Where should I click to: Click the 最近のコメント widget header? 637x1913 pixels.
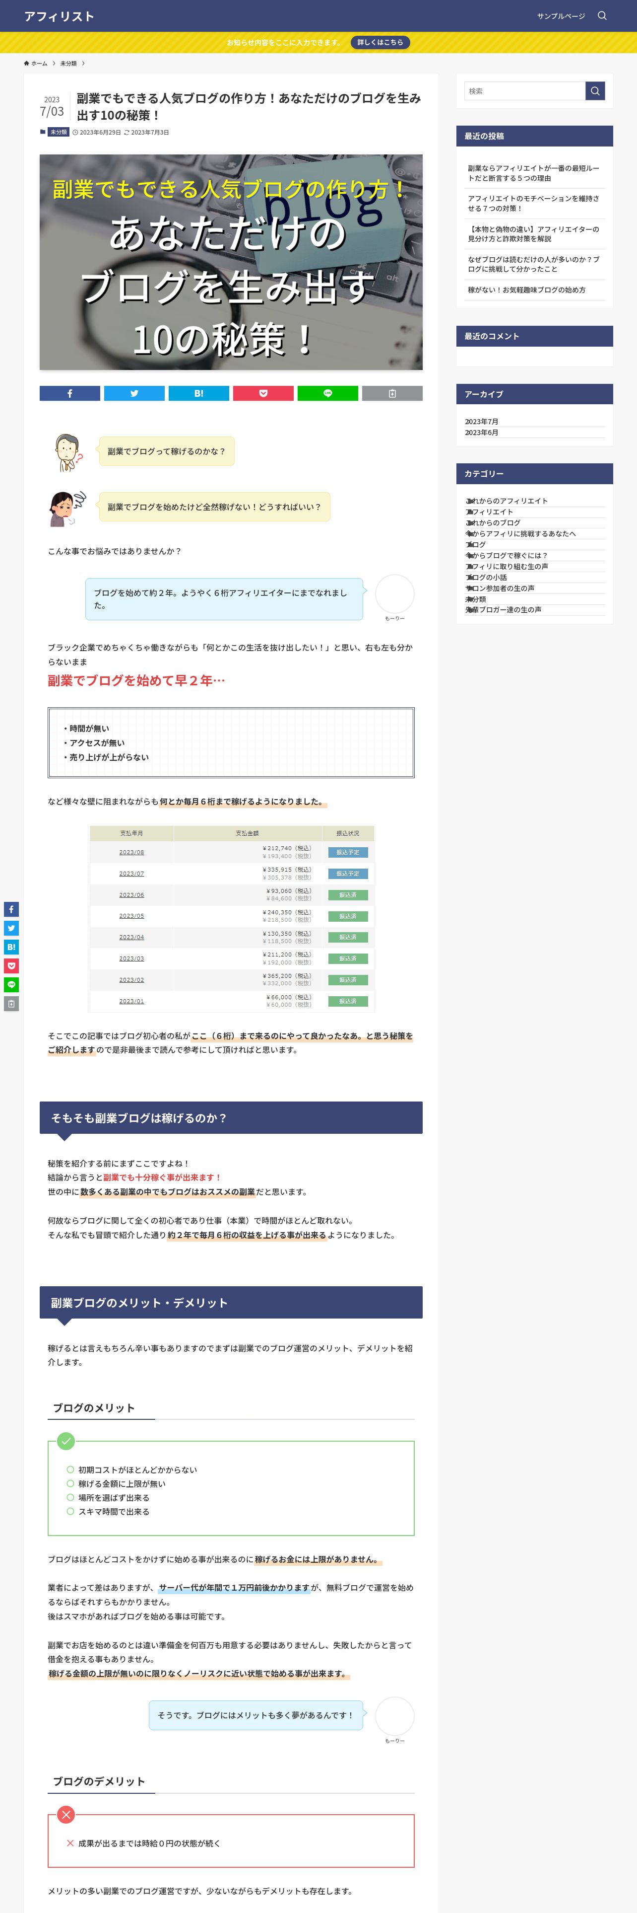(534, 336)
